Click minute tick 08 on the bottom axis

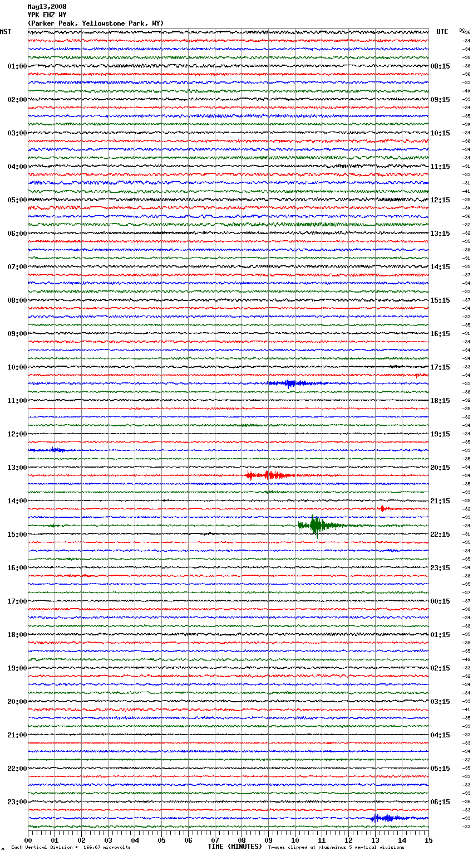coord(242,840)
